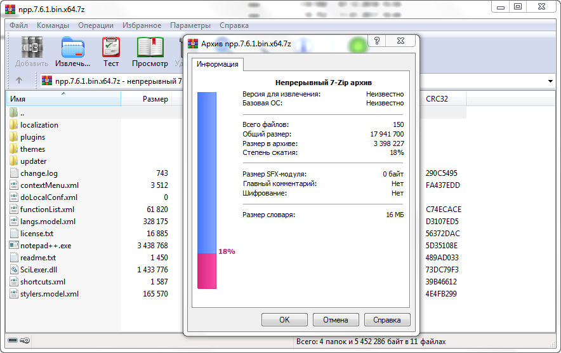Sort list by Имя column header

tap(63, 99)
